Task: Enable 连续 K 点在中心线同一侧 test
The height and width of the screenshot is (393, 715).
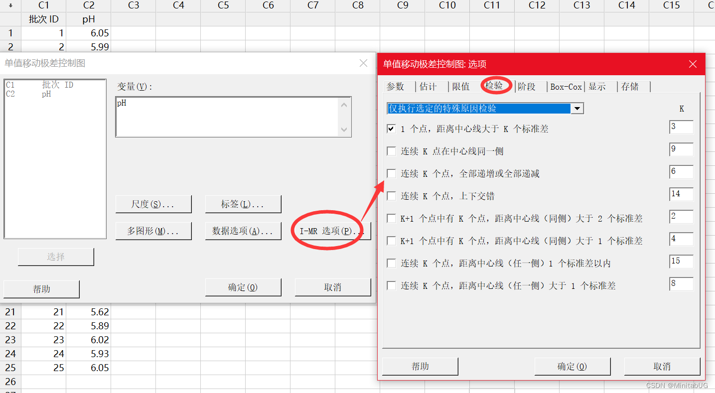Action: coord(392,151)
